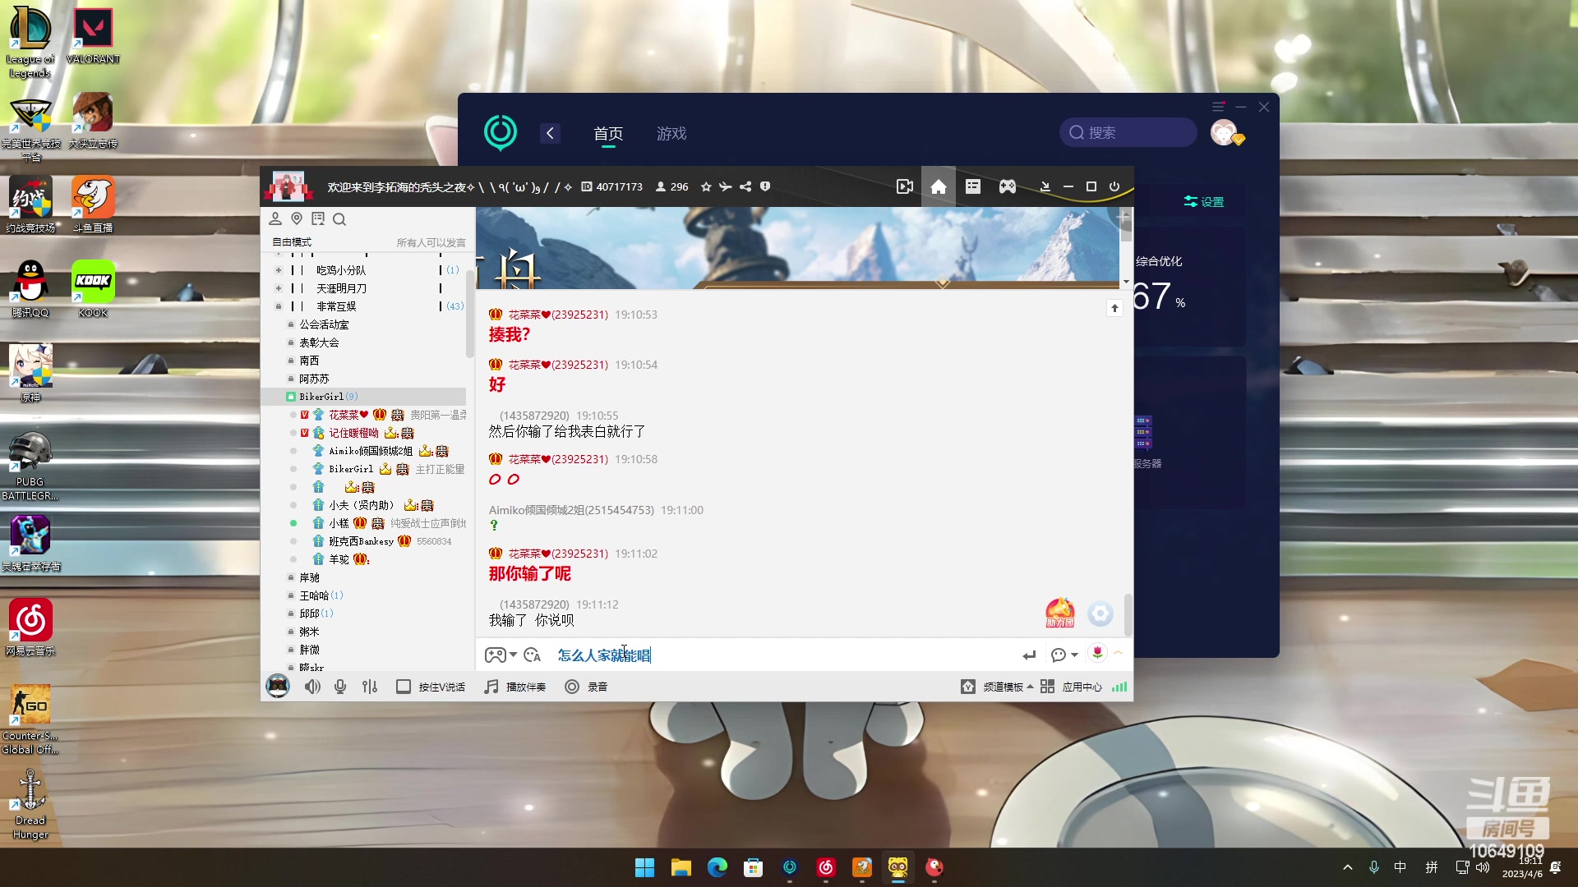
Task: Start recording with the 录音 icon
Action: point(571,687)
